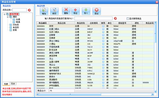
Task: Sort by the 商品名称 column header
Action: pyautogui.click(x=62, y=23)
